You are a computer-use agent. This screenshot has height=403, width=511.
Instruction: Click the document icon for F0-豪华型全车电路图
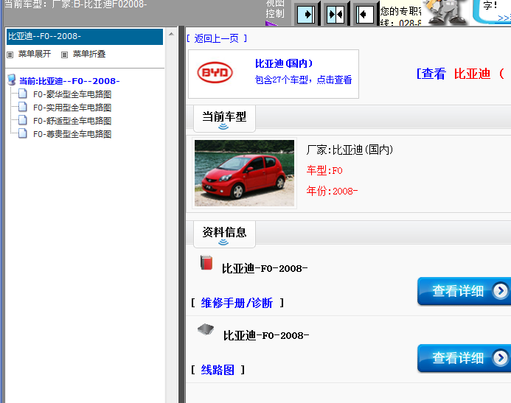[22, 94]
